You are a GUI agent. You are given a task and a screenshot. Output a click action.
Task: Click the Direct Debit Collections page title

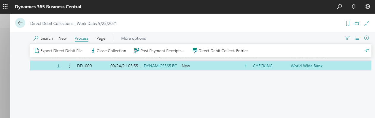(x=52, y=23)
